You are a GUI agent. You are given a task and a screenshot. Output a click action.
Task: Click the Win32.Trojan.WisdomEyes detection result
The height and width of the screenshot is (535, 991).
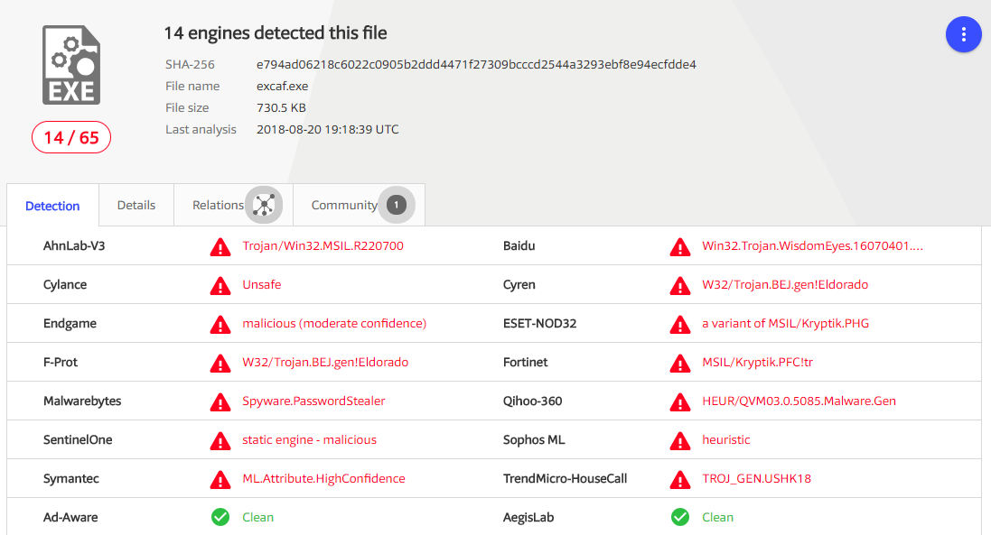click(x=812, y=246)
